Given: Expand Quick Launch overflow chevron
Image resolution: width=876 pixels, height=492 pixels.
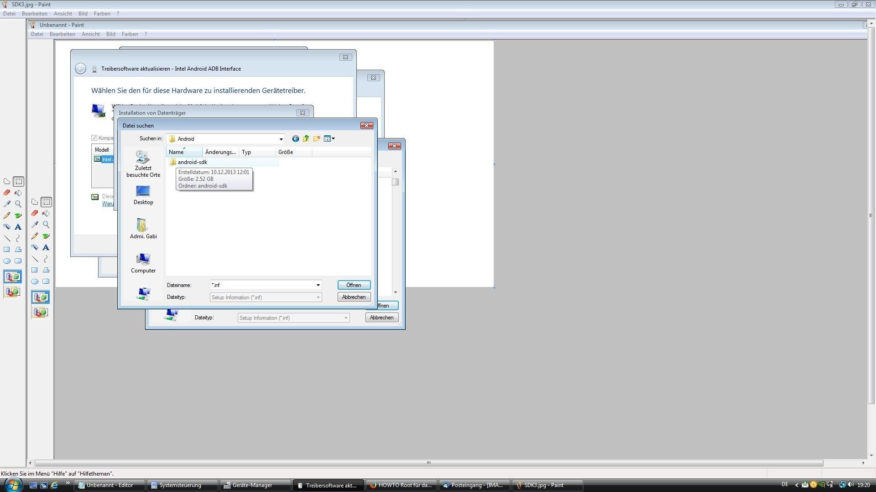Looking at the screenshot, I should pyautogui.click(x=68, y=483).
